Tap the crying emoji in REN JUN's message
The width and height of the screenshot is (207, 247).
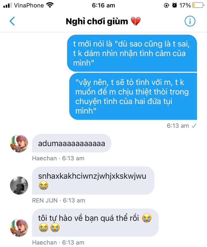click(x=43, y=186)
